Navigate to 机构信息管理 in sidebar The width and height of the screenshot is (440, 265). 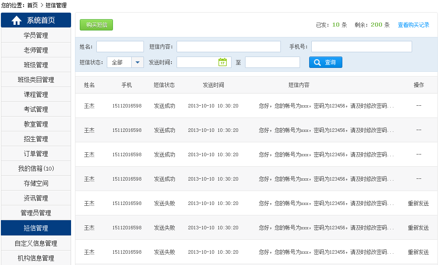[x=36, y=258]
